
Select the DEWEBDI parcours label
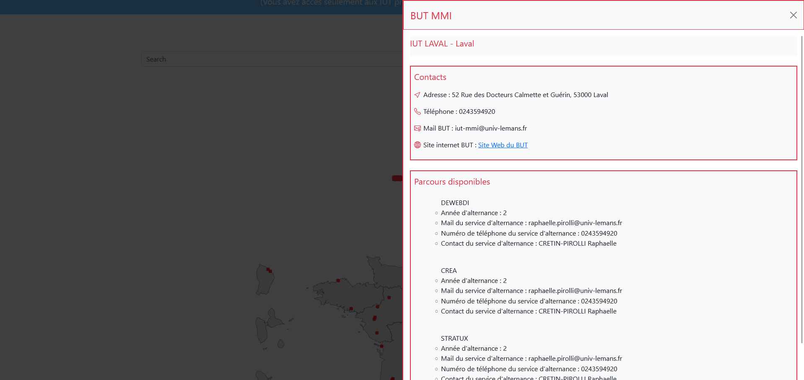click(455, 203)
